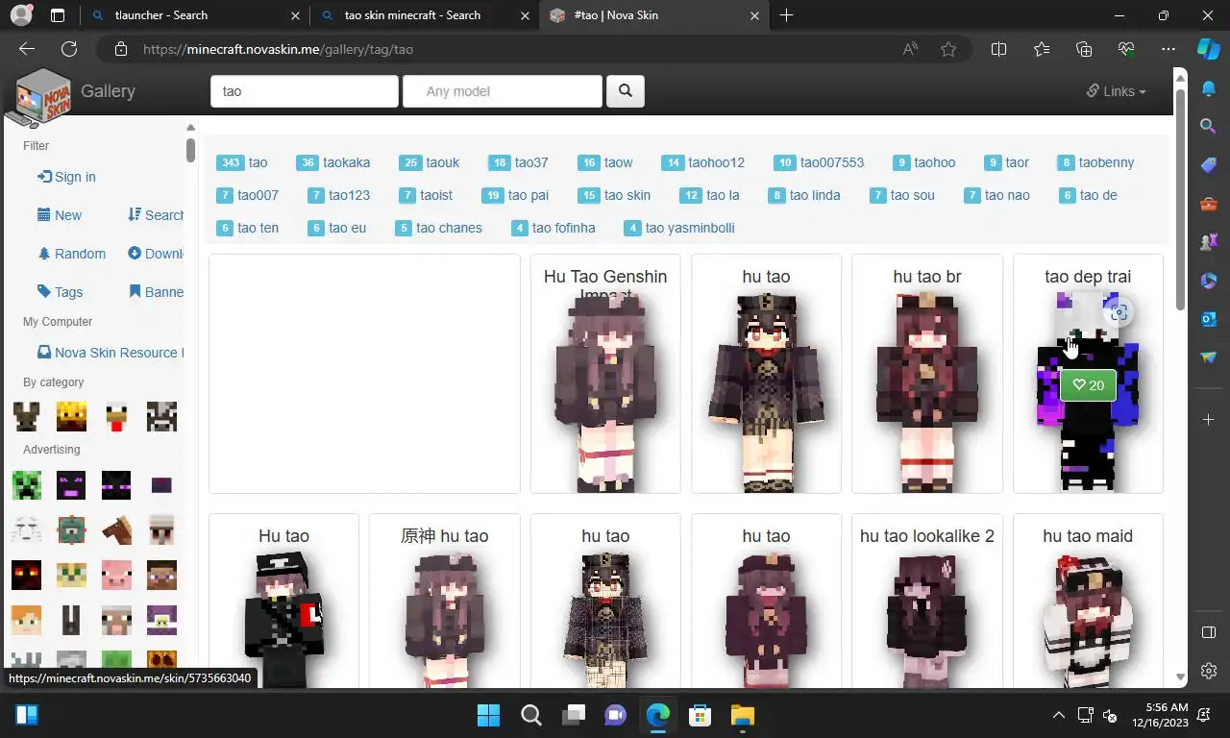This screenshot has width=1230, height=738.
Task: Open the New skins link
Action: point(60,215)
